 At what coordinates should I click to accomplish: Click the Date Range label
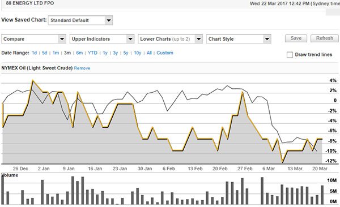point(15,53)
